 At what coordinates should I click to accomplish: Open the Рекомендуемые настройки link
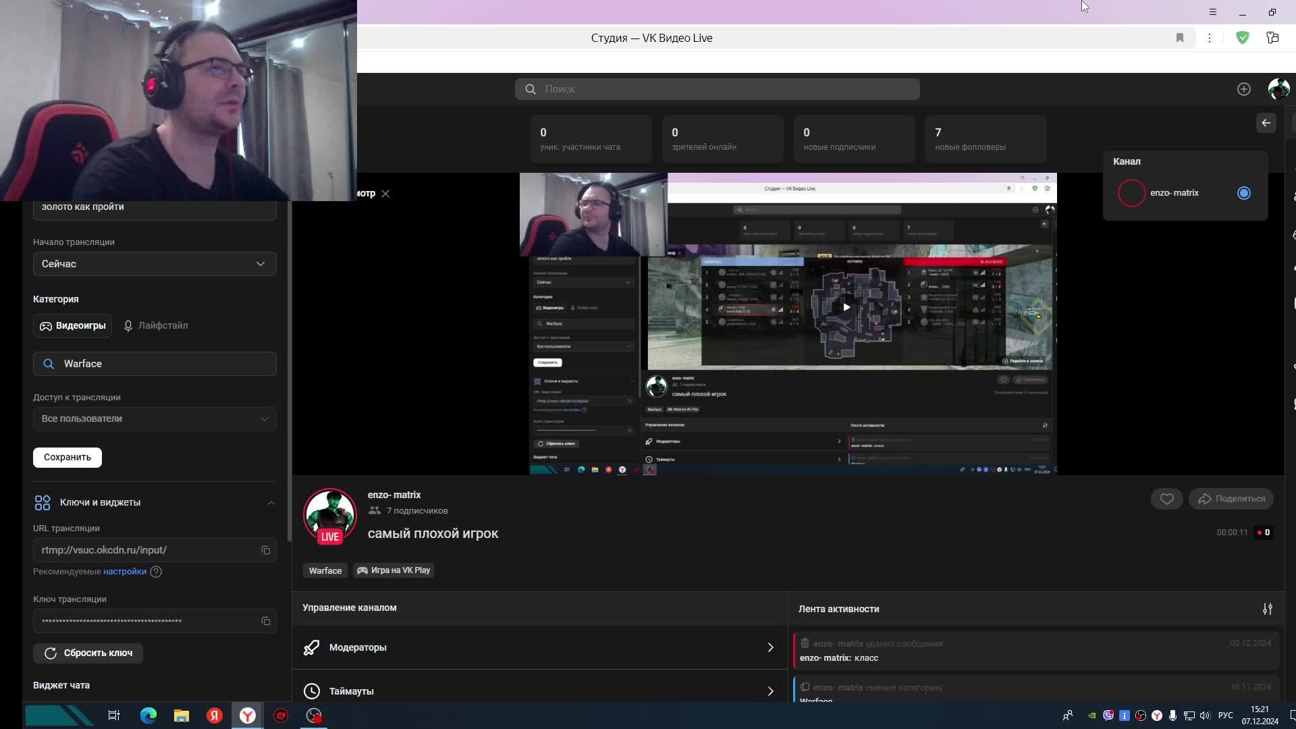coord(125,572)
